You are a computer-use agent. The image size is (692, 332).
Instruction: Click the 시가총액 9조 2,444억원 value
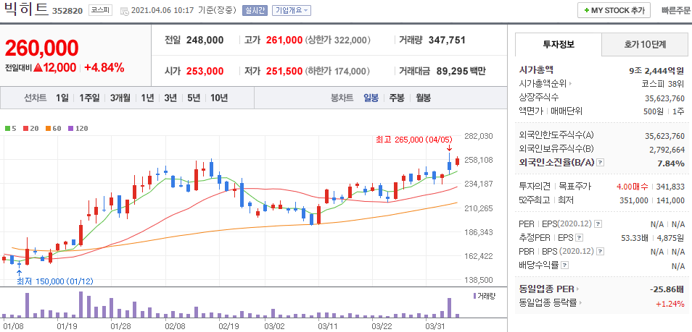click(x=657, y=70)
